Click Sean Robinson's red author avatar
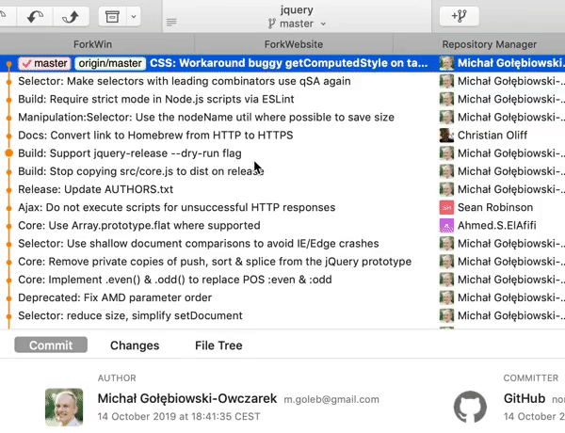This screenshot has width=565, height=433. coord(446,207)
